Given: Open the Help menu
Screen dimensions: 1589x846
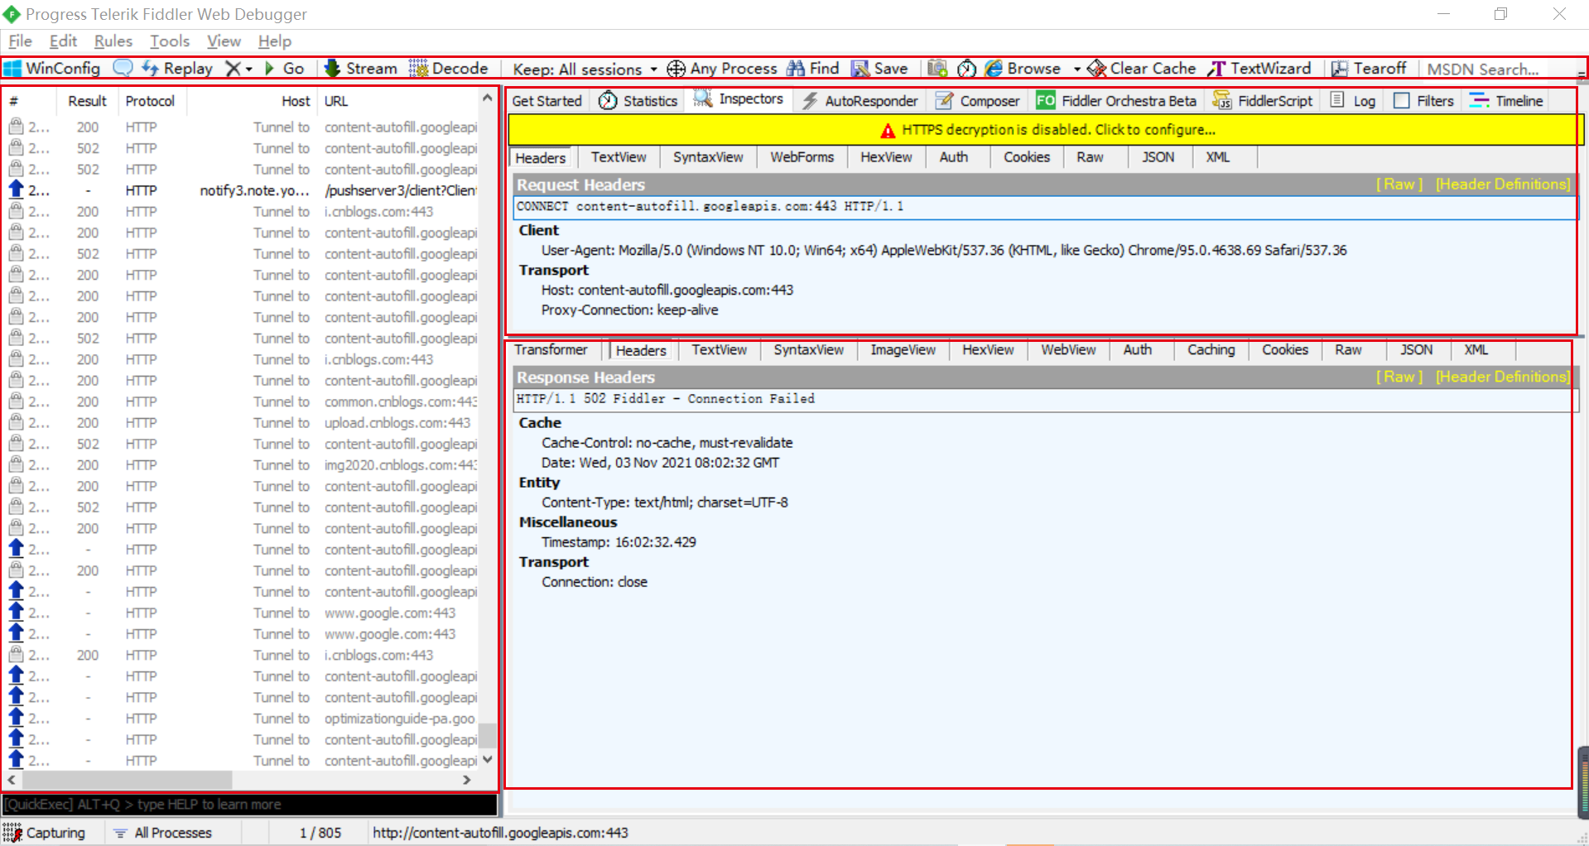Looking at the screenshot, I should pyautogui.click(x=275, y=41).
